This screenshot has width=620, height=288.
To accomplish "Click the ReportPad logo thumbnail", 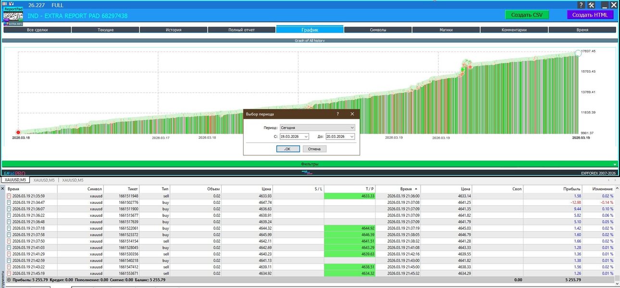I will tap(13, 16).
